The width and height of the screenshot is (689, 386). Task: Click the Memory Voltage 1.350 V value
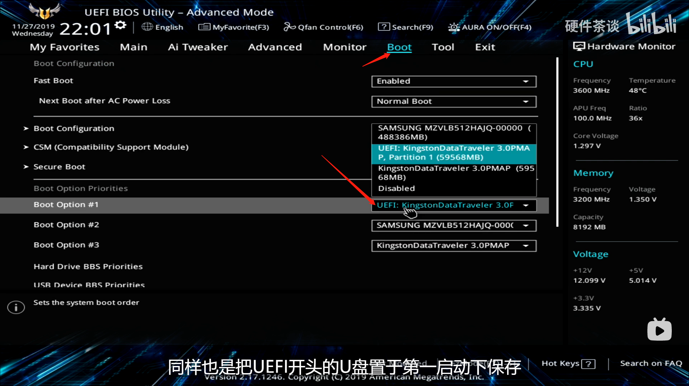(x=643, y=199)
